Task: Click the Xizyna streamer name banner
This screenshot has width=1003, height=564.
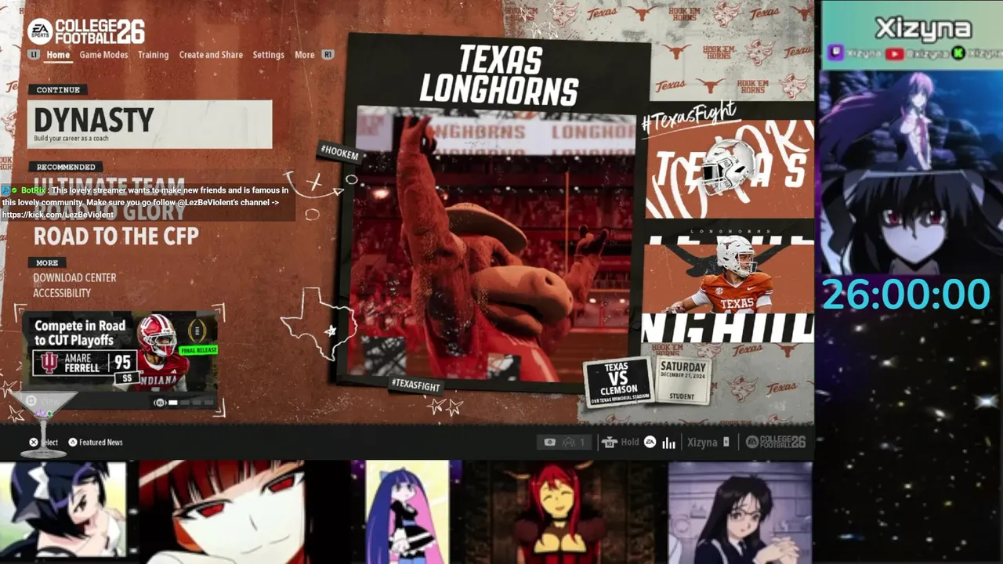Action: (923, 29)
